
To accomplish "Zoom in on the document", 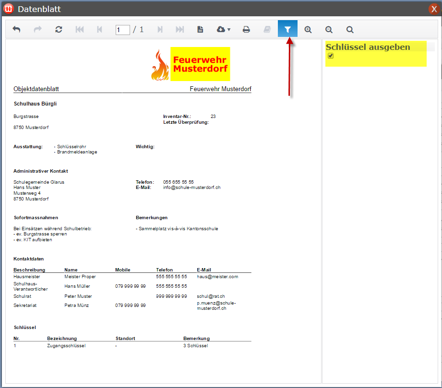I will (x=308, y=29).
